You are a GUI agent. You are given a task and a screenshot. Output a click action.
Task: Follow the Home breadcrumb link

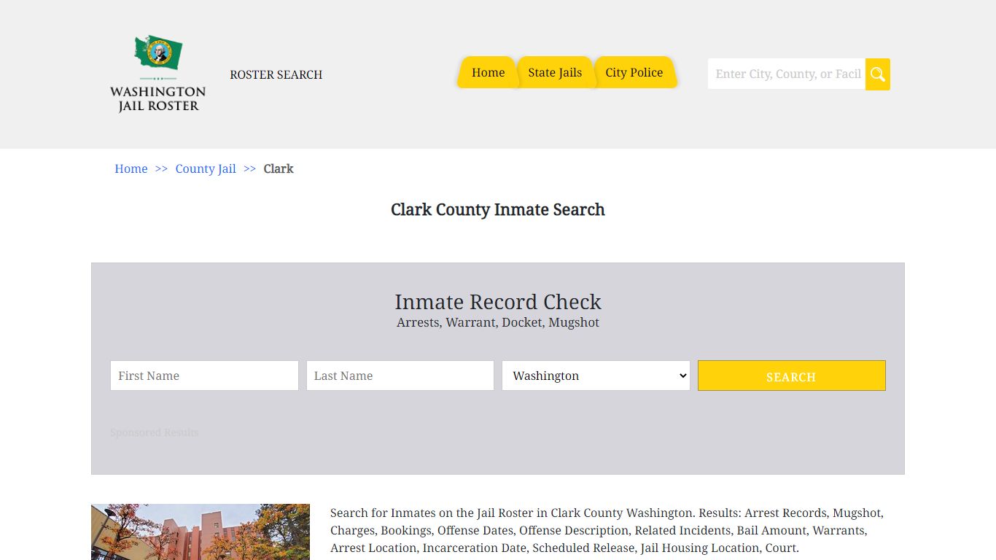pos(131,168)
